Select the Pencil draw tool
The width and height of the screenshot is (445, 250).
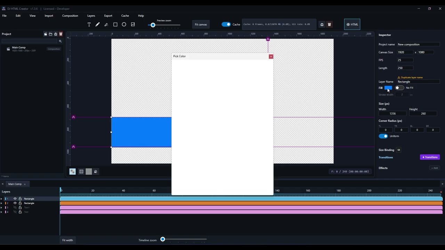click(x=97, y=24)
